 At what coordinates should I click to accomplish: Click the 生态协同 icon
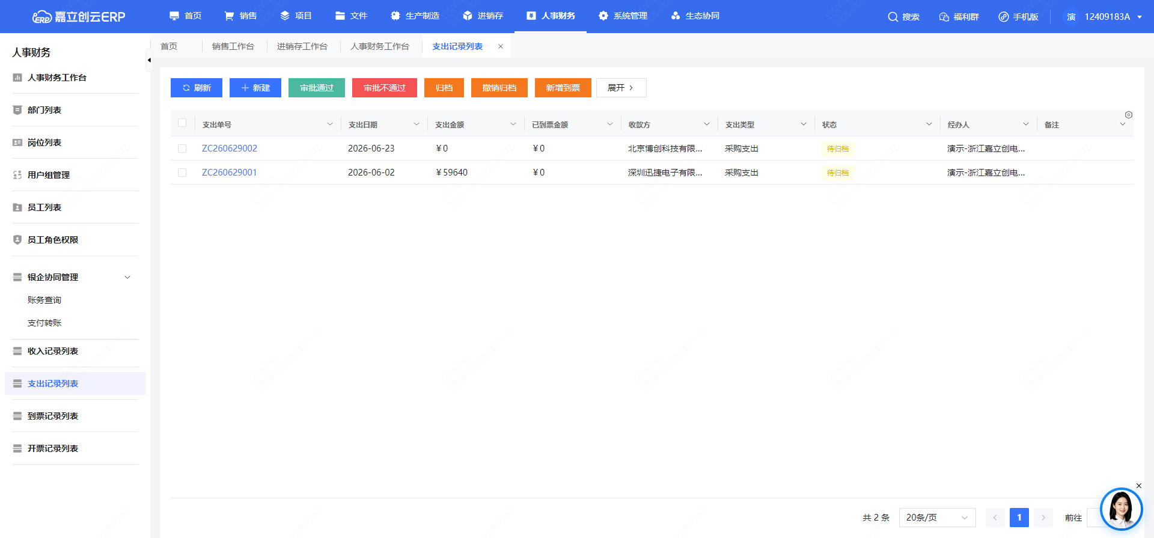tap(676, 16)
